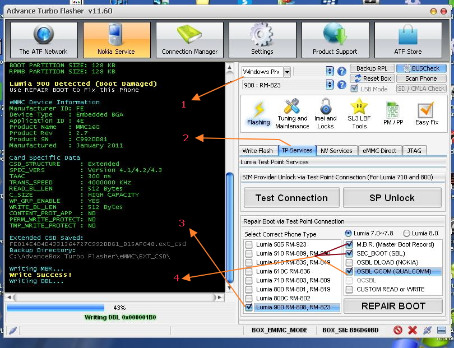
Task: Open the Windows Phone platform dropdown
Action: tap(286, 72)
